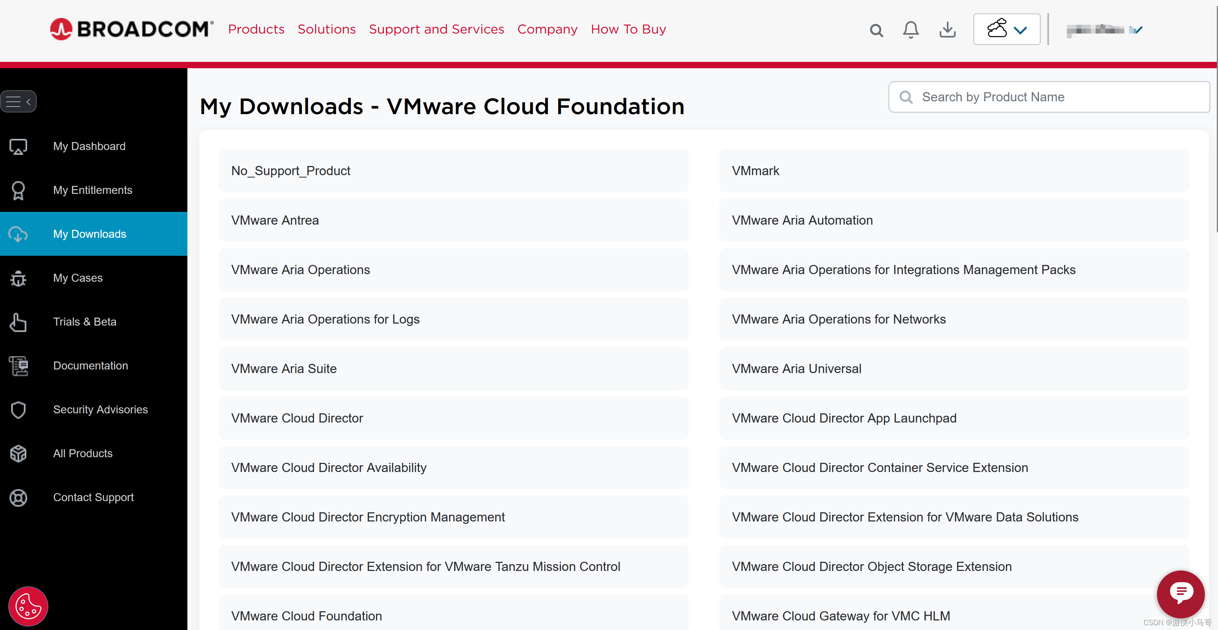Collapse the sidebar navigation toggle
This screenshot has height=630, width=1218.
point(18,101)
